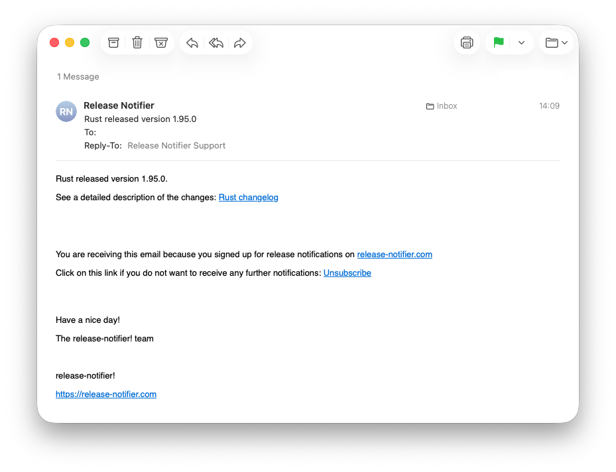Screen dimensions: 616x472
Task: Open the Move to folder dropdown
Action: point(556,42)
